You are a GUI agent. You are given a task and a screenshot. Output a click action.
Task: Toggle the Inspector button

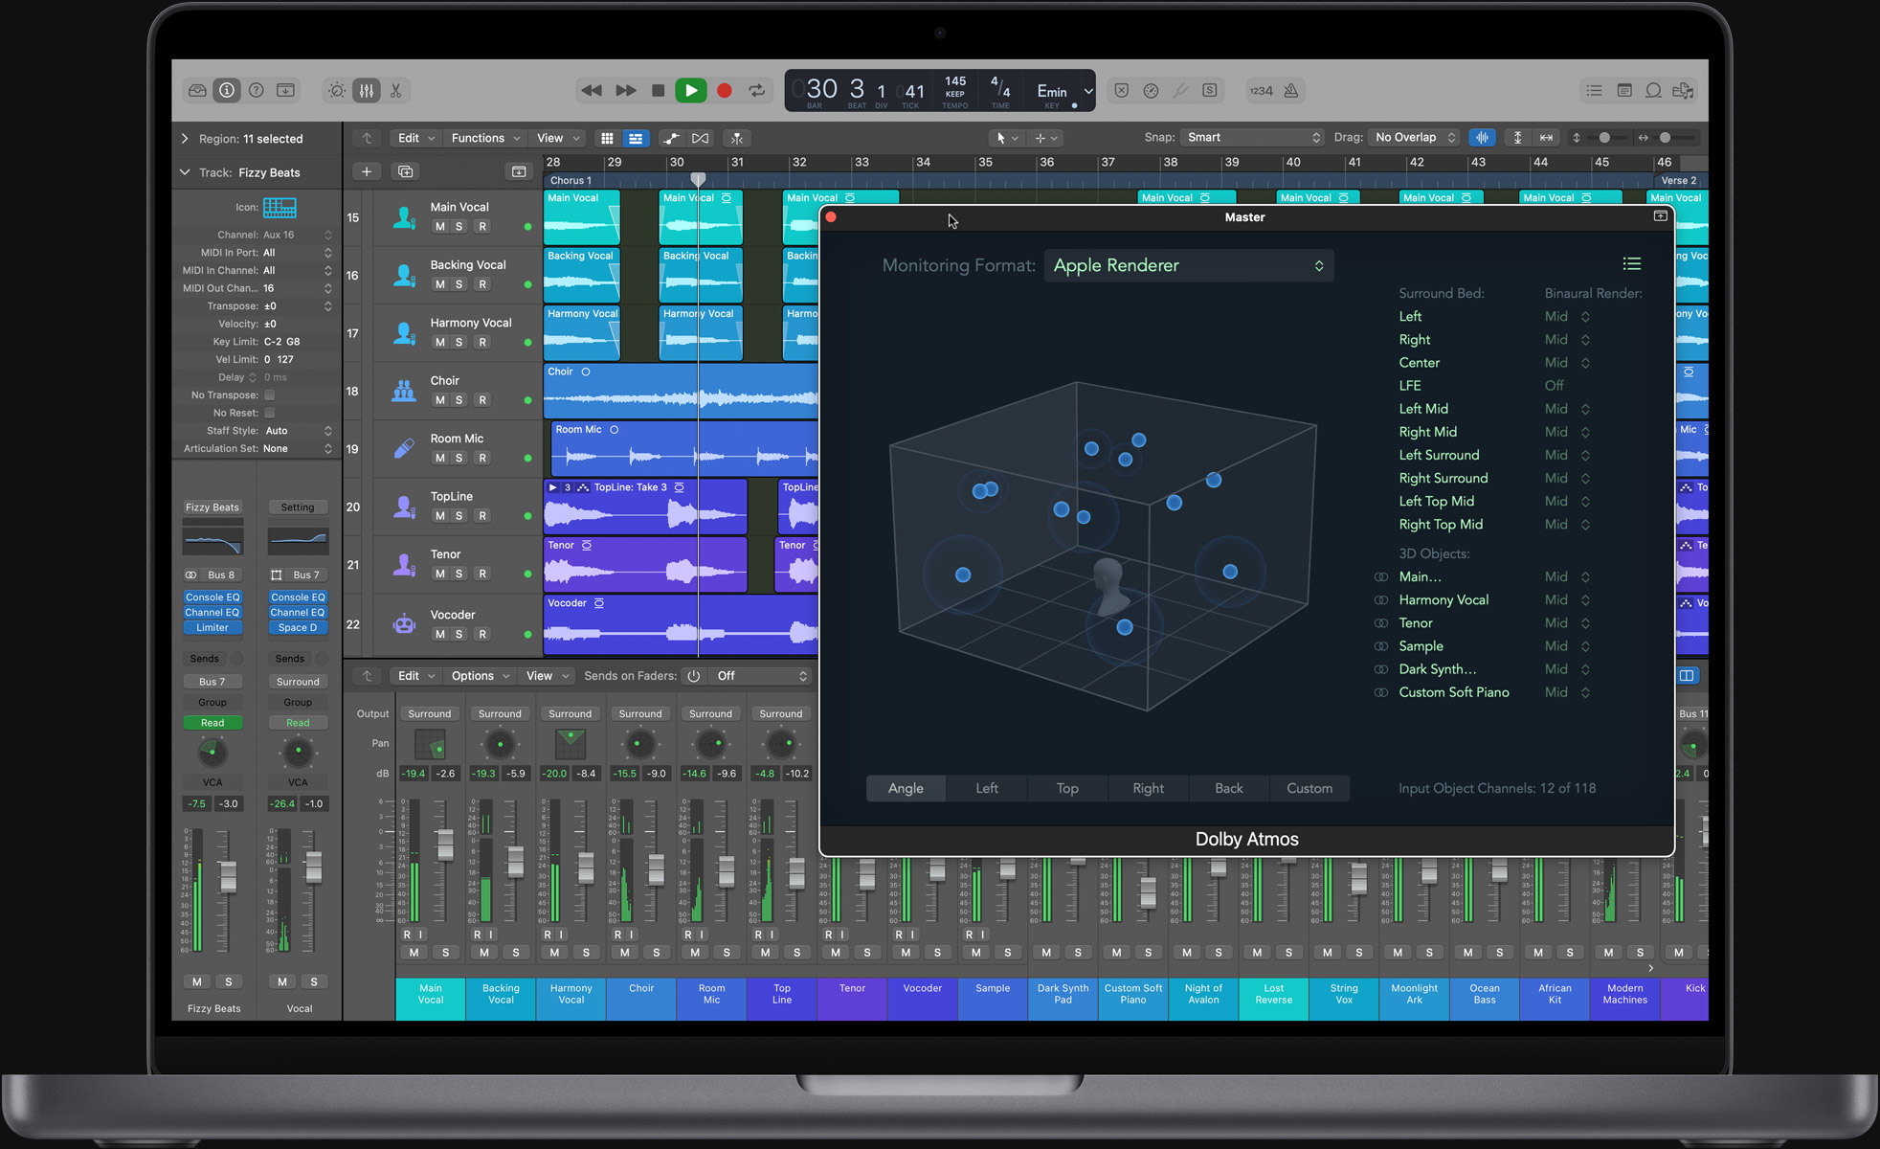click(x=227, y=90)
